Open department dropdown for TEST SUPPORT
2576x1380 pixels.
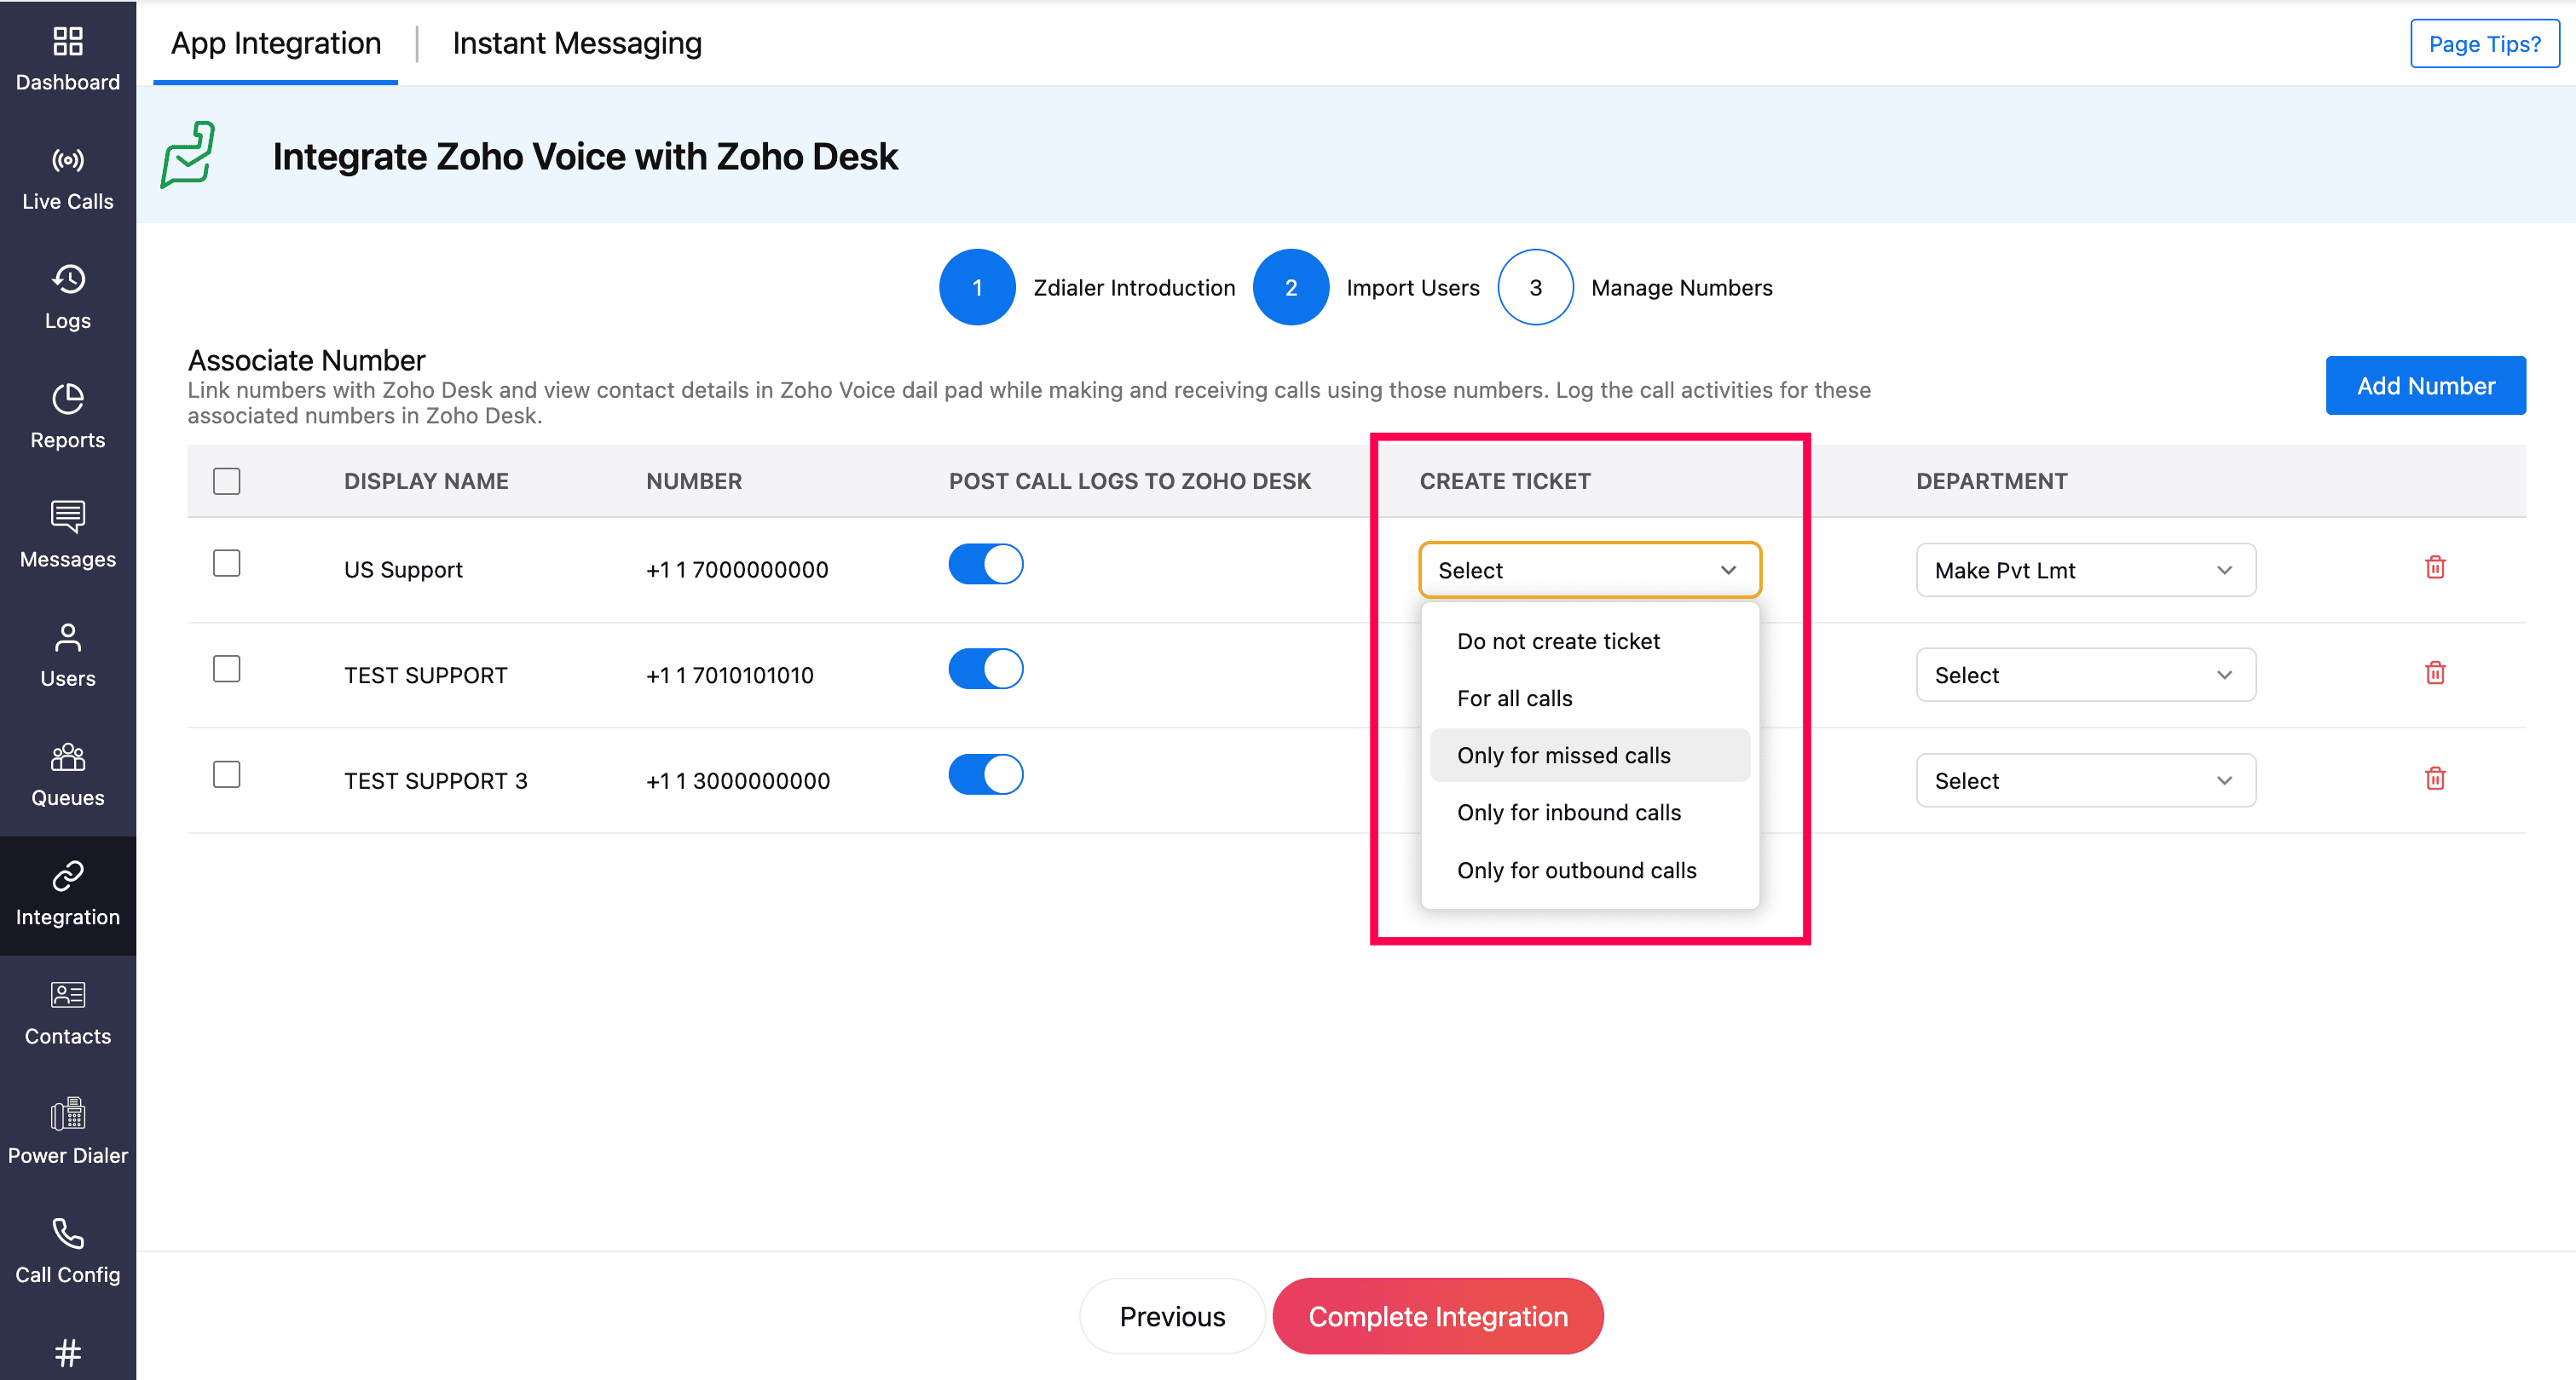coord(2085,676)
